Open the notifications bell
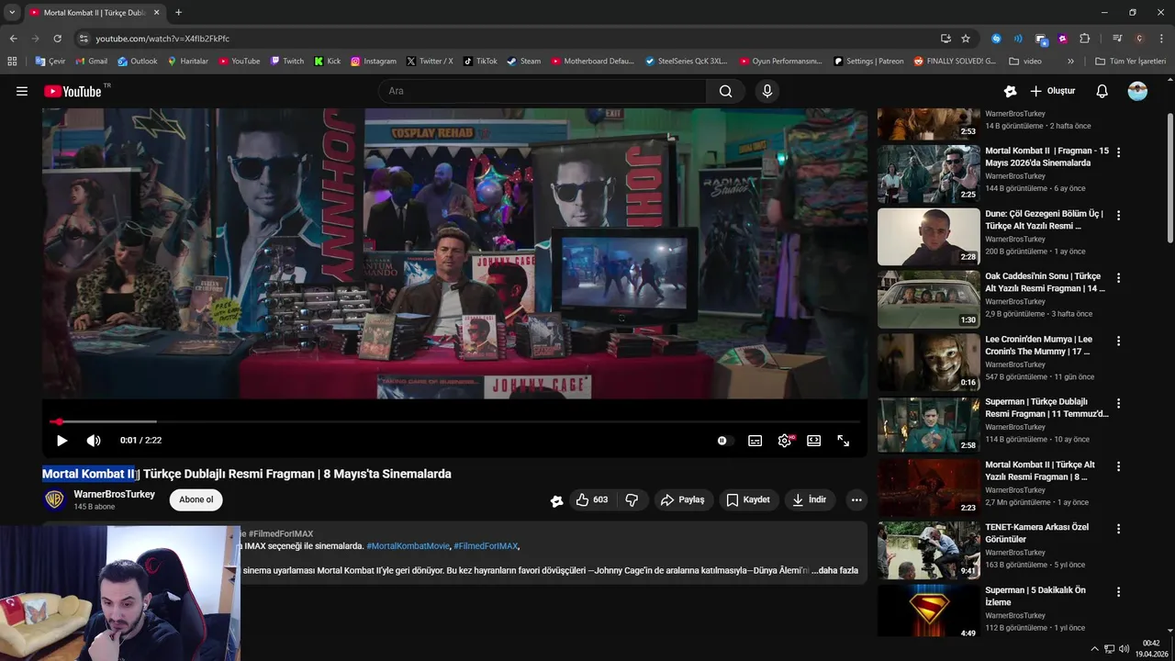This screenshot has height=661, width=1175. tap(1102, 91)
